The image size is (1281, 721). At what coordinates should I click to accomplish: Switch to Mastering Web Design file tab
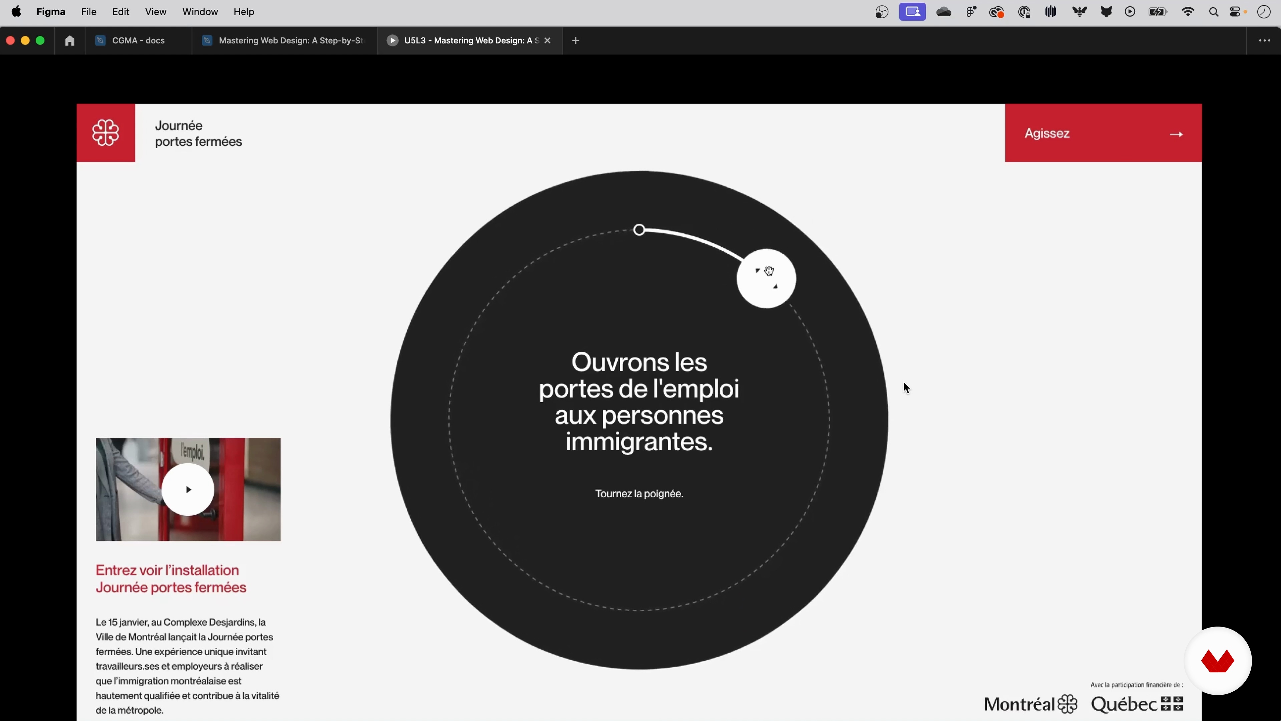coord(285,41)
